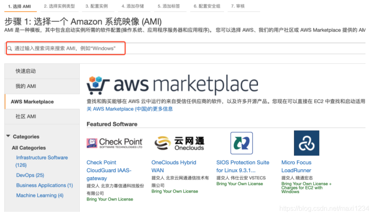Open Check Point CloudGuard IAAS-gateway link
The image size is (373, 216).
point(109,171)
